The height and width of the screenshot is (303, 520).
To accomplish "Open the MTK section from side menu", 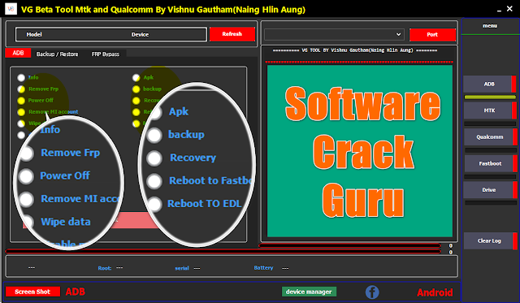I will (x=489, y=110).
